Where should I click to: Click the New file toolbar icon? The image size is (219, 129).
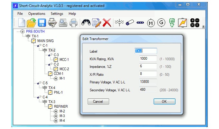[x=22, y=23]
